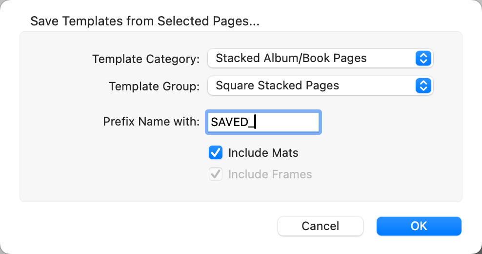Click the OK button

pos(419,226)
